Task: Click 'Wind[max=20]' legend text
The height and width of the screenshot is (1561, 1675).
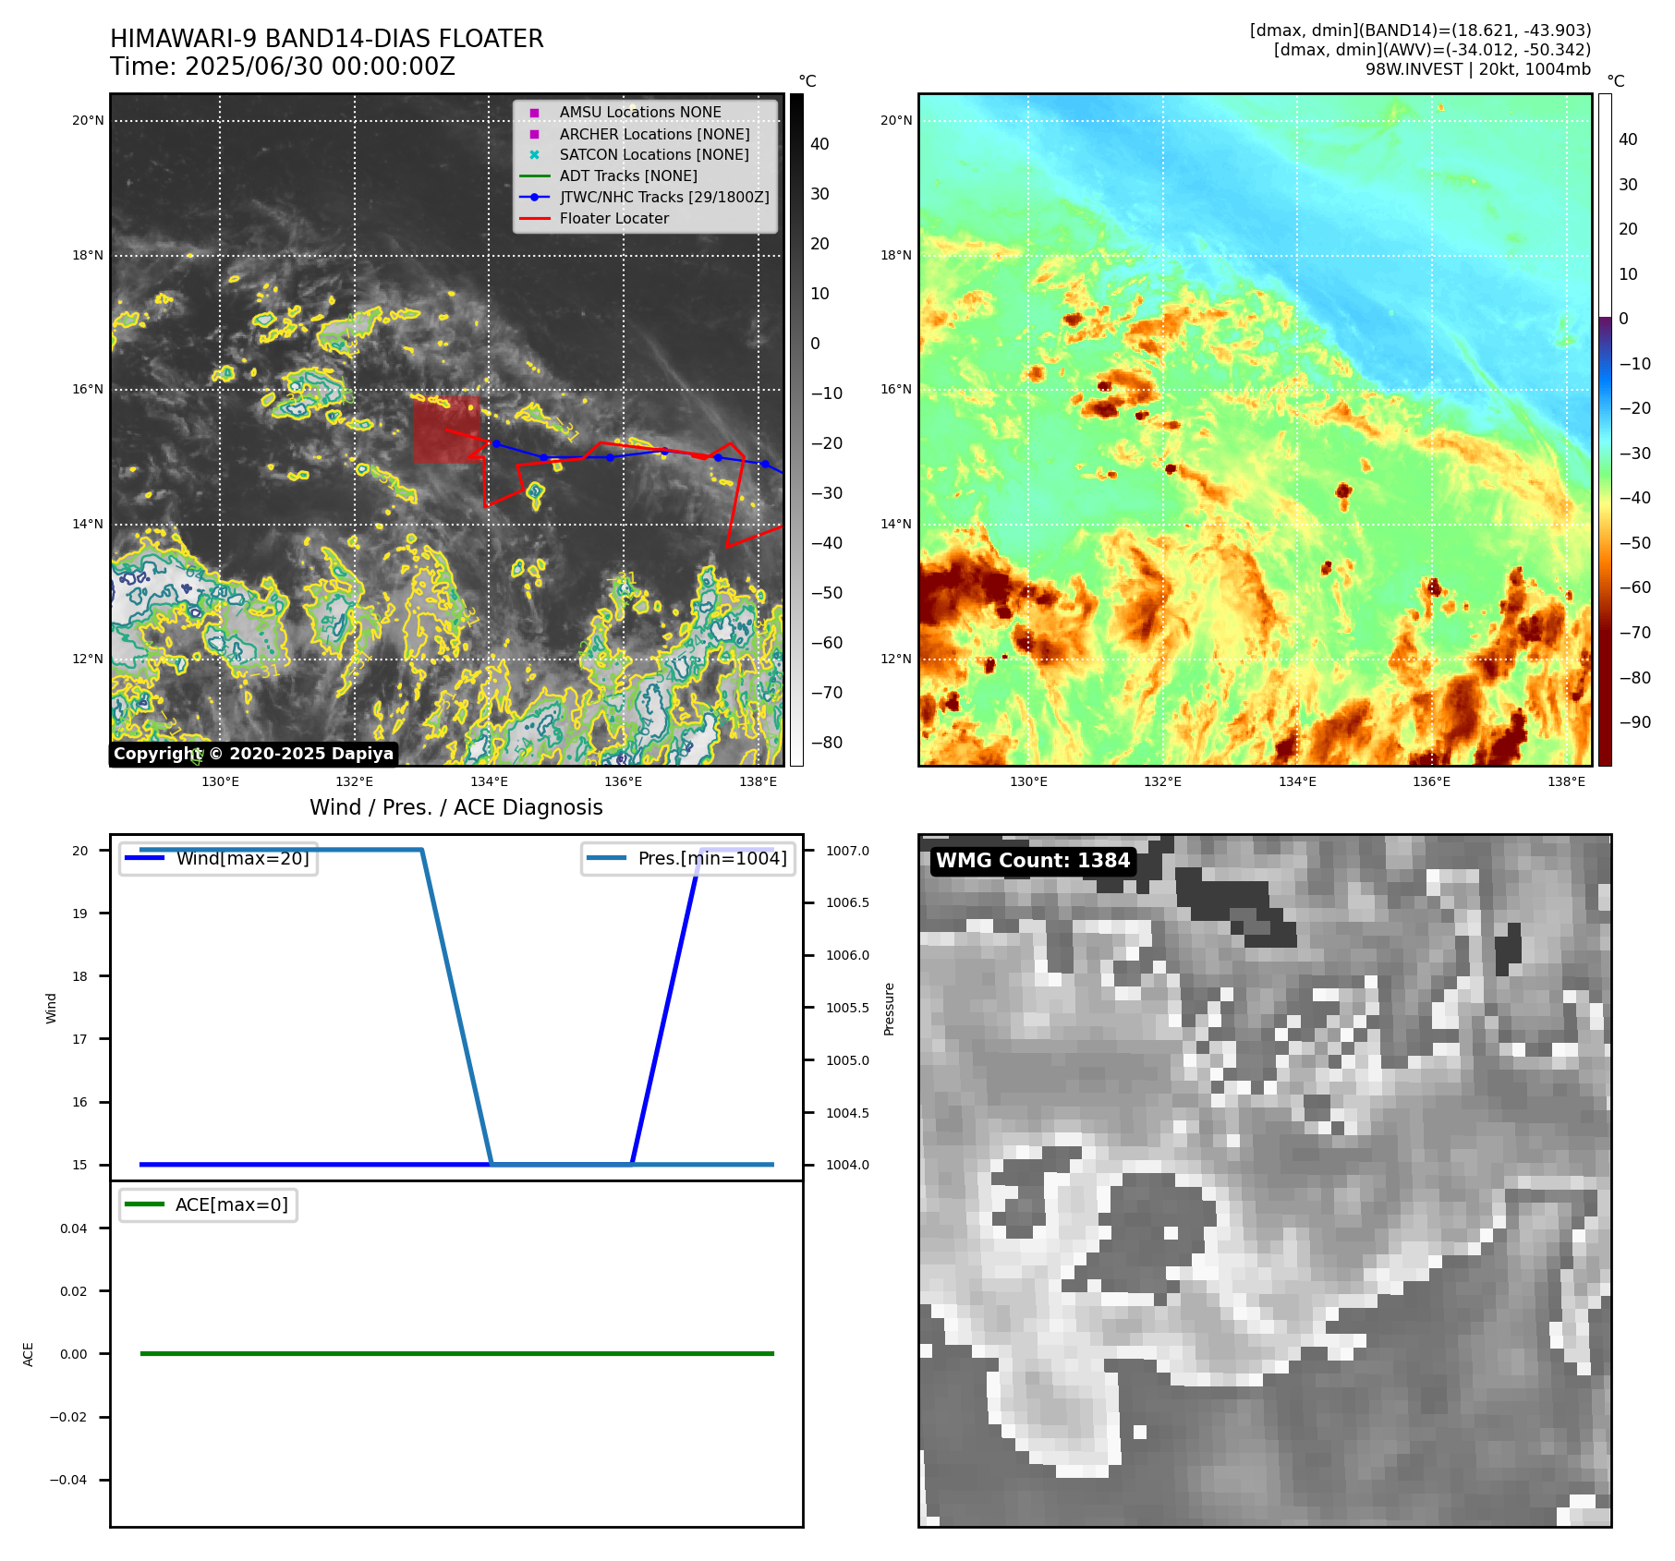Action: tap(243, 858)
